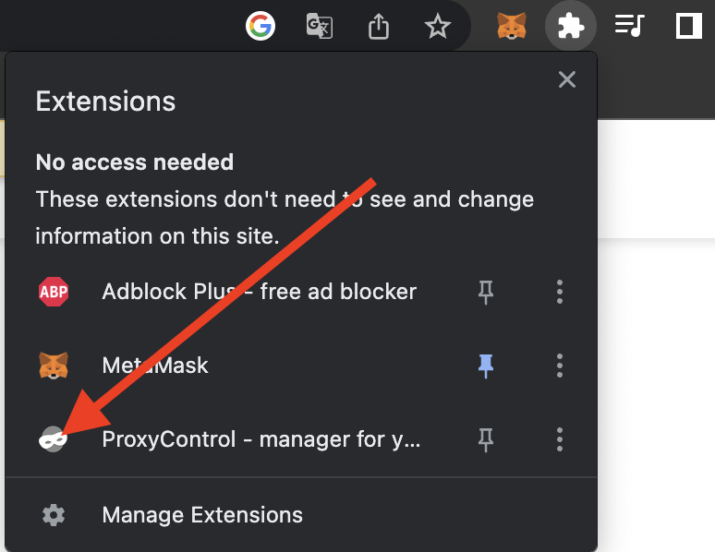This screenshot has height=552, width=715.
Task: Close the Extensions popup
Action: click(x=567, y=79)
